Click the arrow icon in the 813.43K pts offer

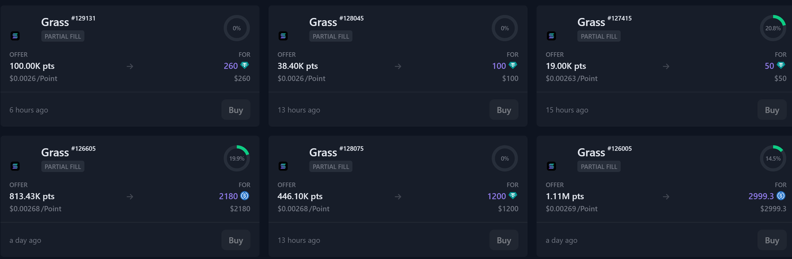tap(130, 197)
